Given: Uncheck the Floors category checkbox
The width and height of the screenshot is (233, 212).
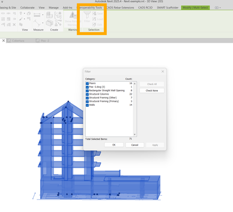Looking at the screenshot, I should click(87, 84).
